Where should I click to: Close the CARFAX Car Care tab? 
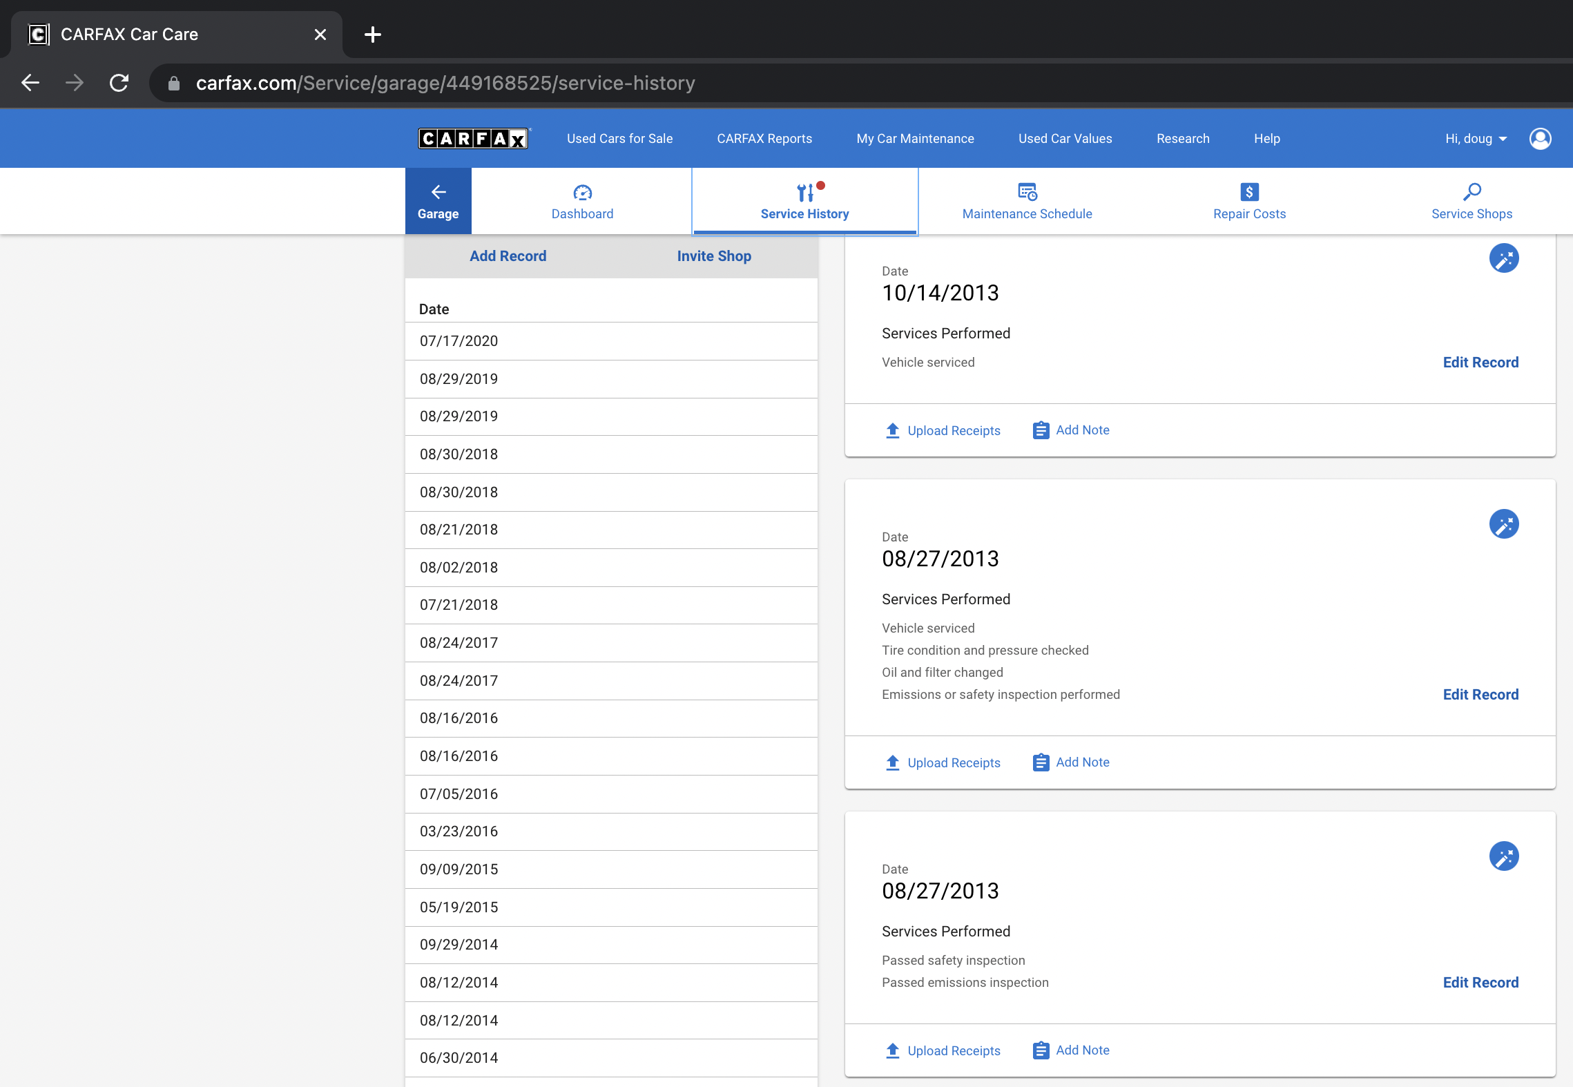320,35
